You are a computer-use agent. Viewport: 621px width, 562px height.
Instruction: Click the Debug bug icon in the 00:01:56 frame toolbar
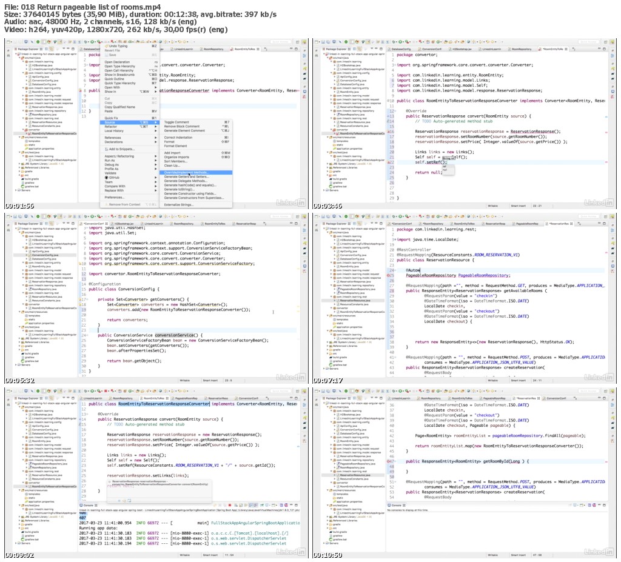pos(86,42)
